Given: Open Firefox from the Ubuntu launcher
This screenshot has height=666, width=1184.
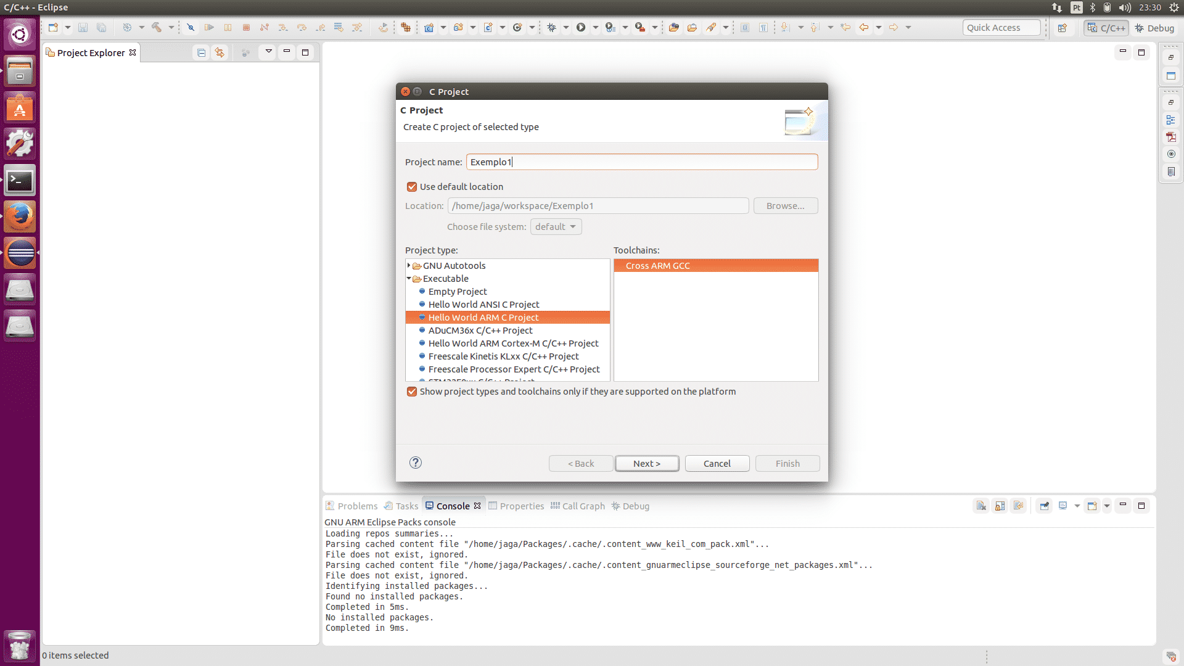Looking at the screenshot, I should point(20,216).
